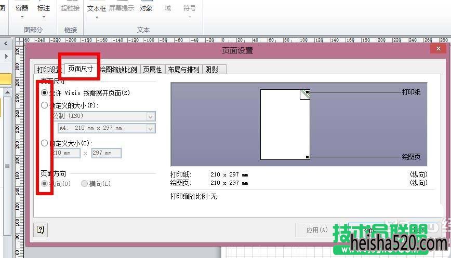Switch to the 打印设置 tab
Screen dimensions: 451x258
[x=49, y=69]
